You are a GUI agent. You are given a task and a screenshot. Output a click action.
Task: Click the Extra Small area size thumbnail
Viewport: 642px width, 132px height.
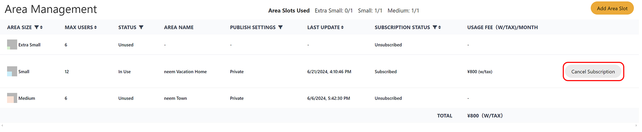(12, 45)
